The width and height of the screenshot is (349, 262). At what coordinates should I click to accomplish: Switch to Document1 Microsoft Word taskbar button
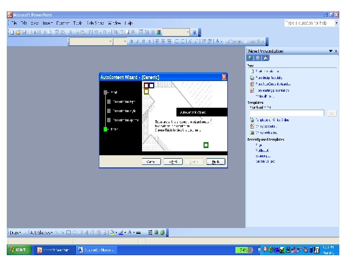coord(96,250)
